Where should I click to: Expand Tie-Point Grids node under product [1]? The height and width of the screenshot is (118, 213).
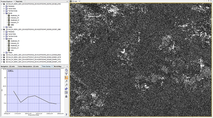tap(4, 11)
